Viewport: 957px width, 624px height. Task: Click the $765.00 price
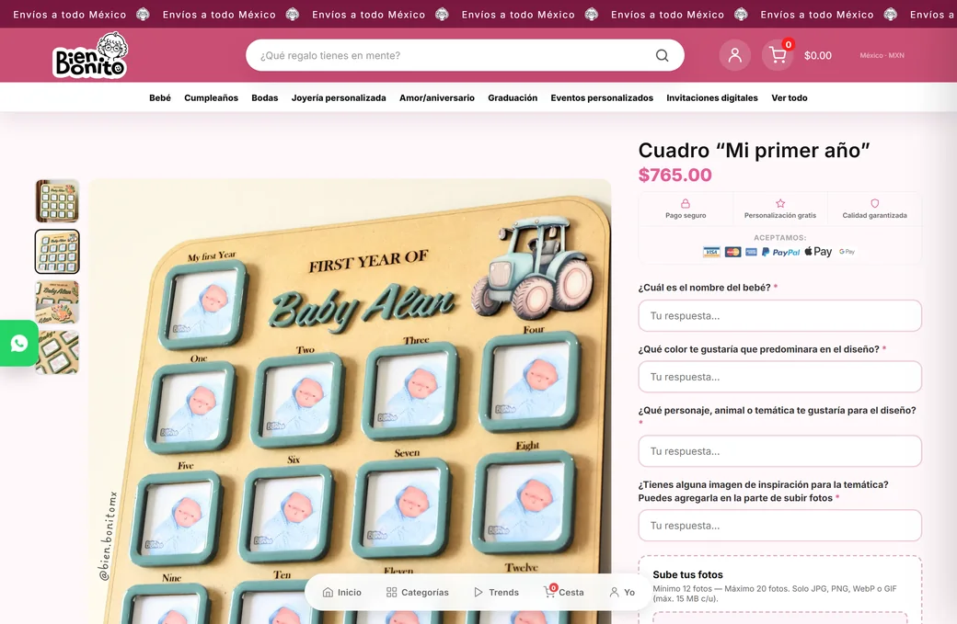(675, 175)
